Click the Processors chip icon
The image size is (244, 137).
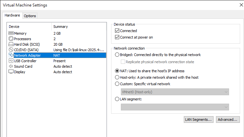click(11, 39)
